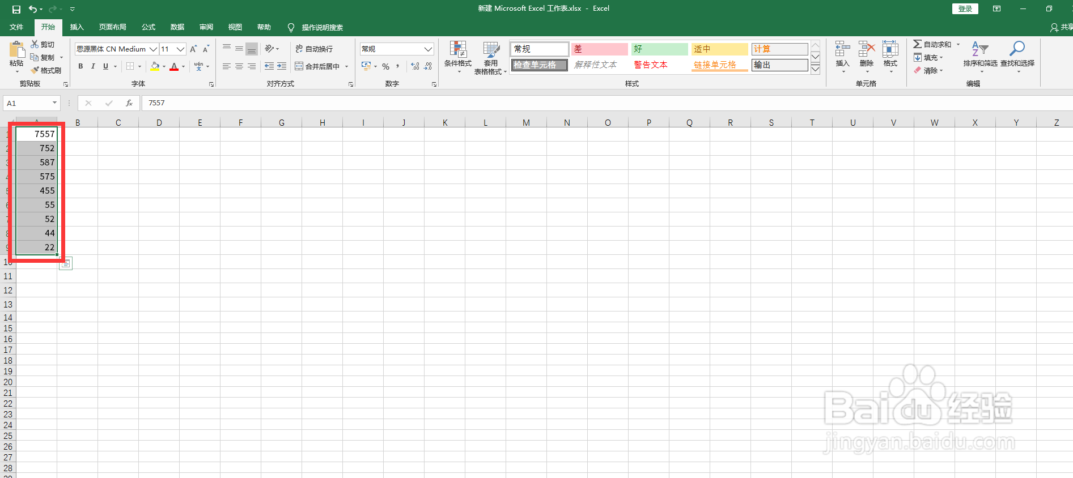Apply the Neutral (适中) yellow style swatch

(720, 49)
